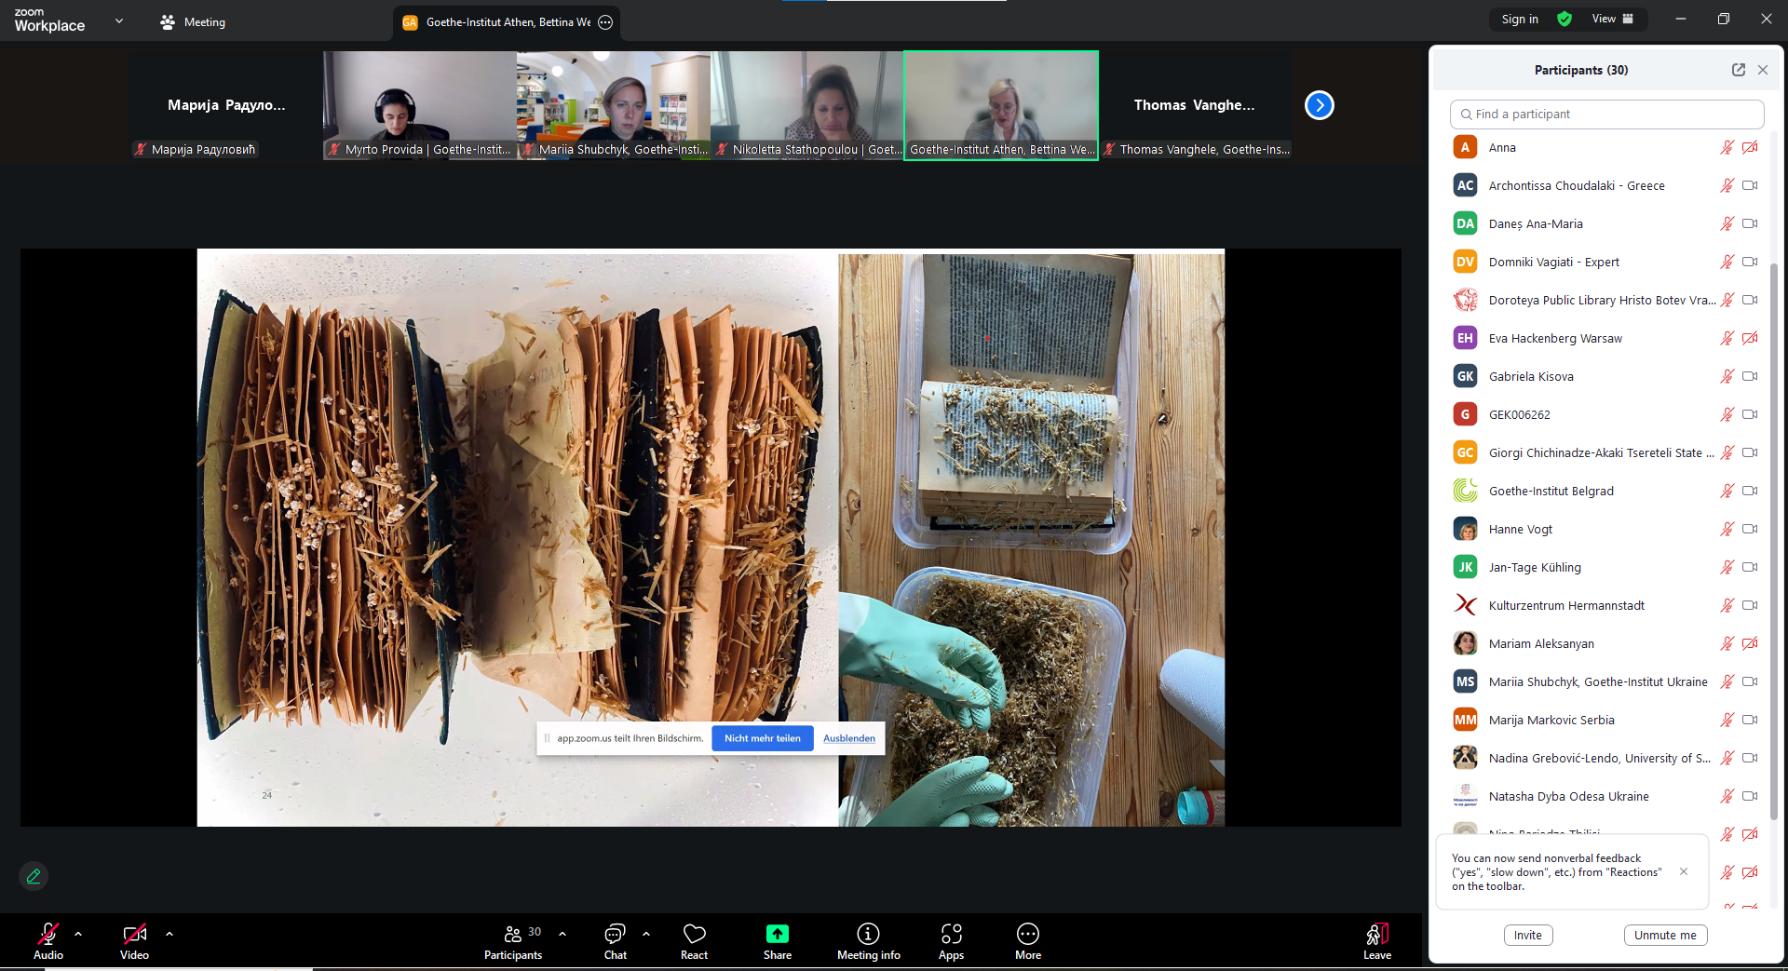This screenshot has height=971, width=1788.
Task: Click the Find a participant search field
Action: (1606, 114)
